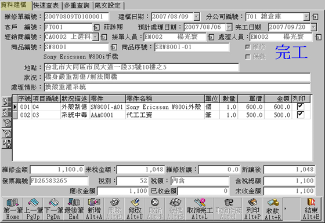
Task: Click the 第一筆 Home toolbar button
Action: click(x=12, y=209)
